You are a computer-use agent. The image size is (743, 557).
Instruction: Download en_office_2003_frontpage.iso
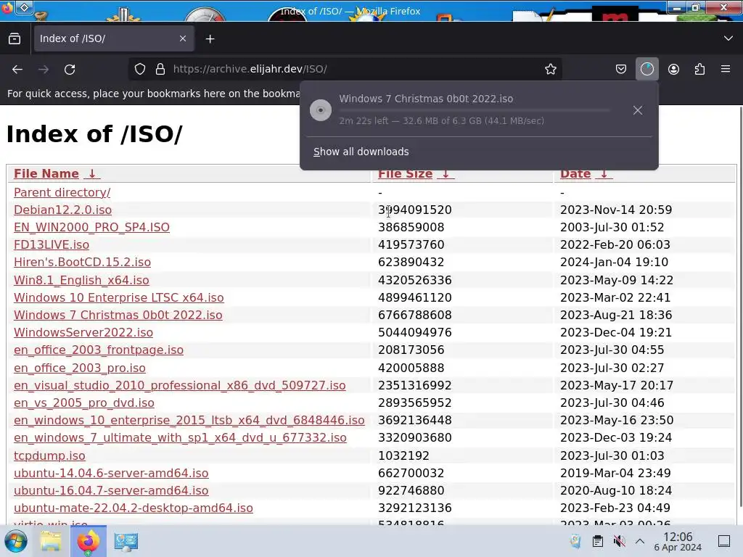(x=99, y=350)
